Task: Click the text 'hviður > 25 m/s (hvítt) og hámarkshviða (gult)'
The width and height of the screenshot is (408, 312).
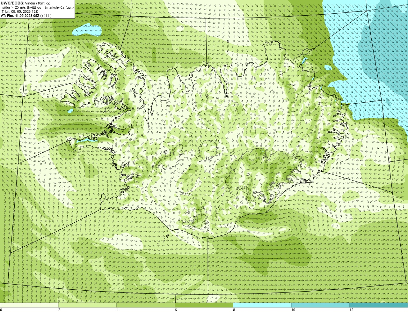Action: (x=37, y=7)
